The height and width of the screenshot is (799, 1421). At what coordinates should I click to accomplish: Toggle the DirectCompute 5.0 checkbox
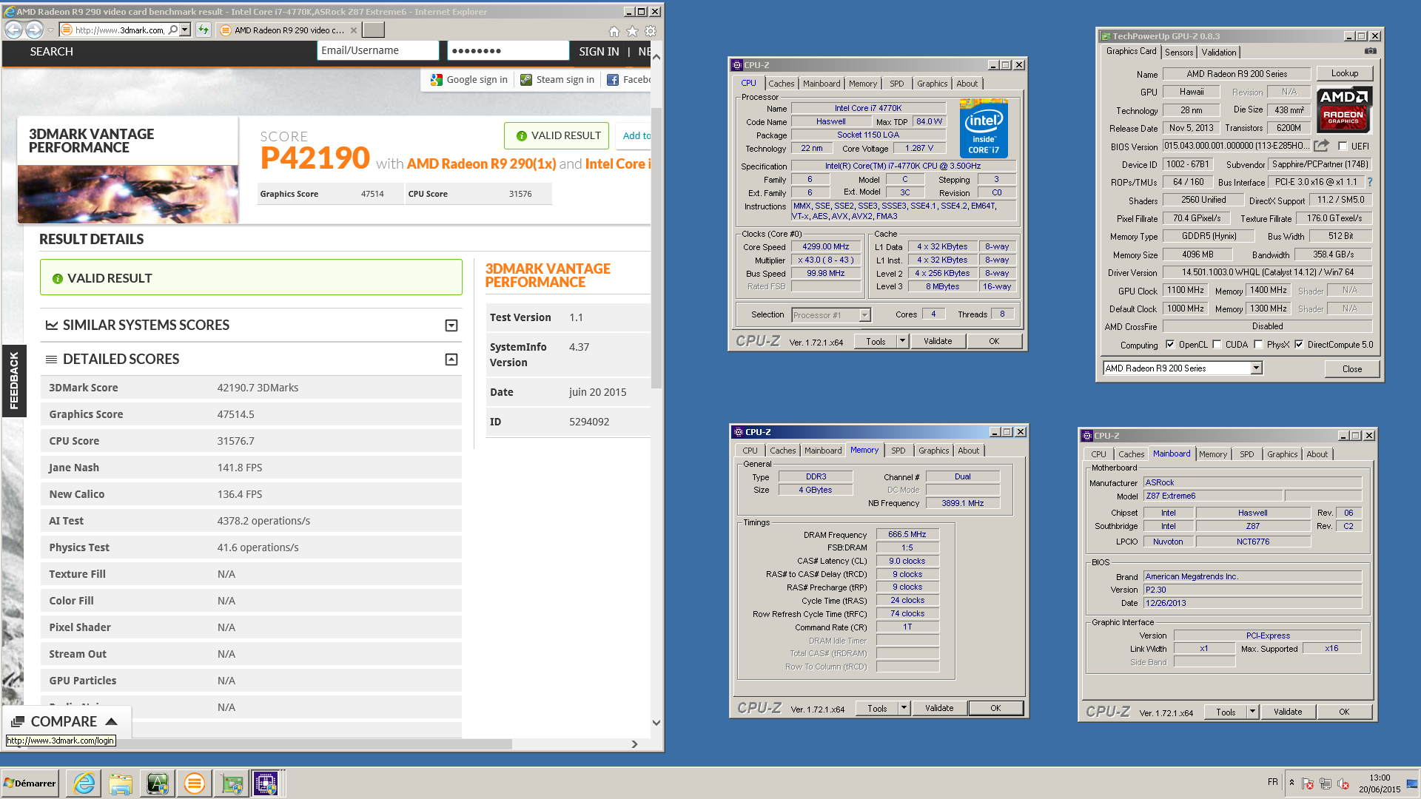1299,344
